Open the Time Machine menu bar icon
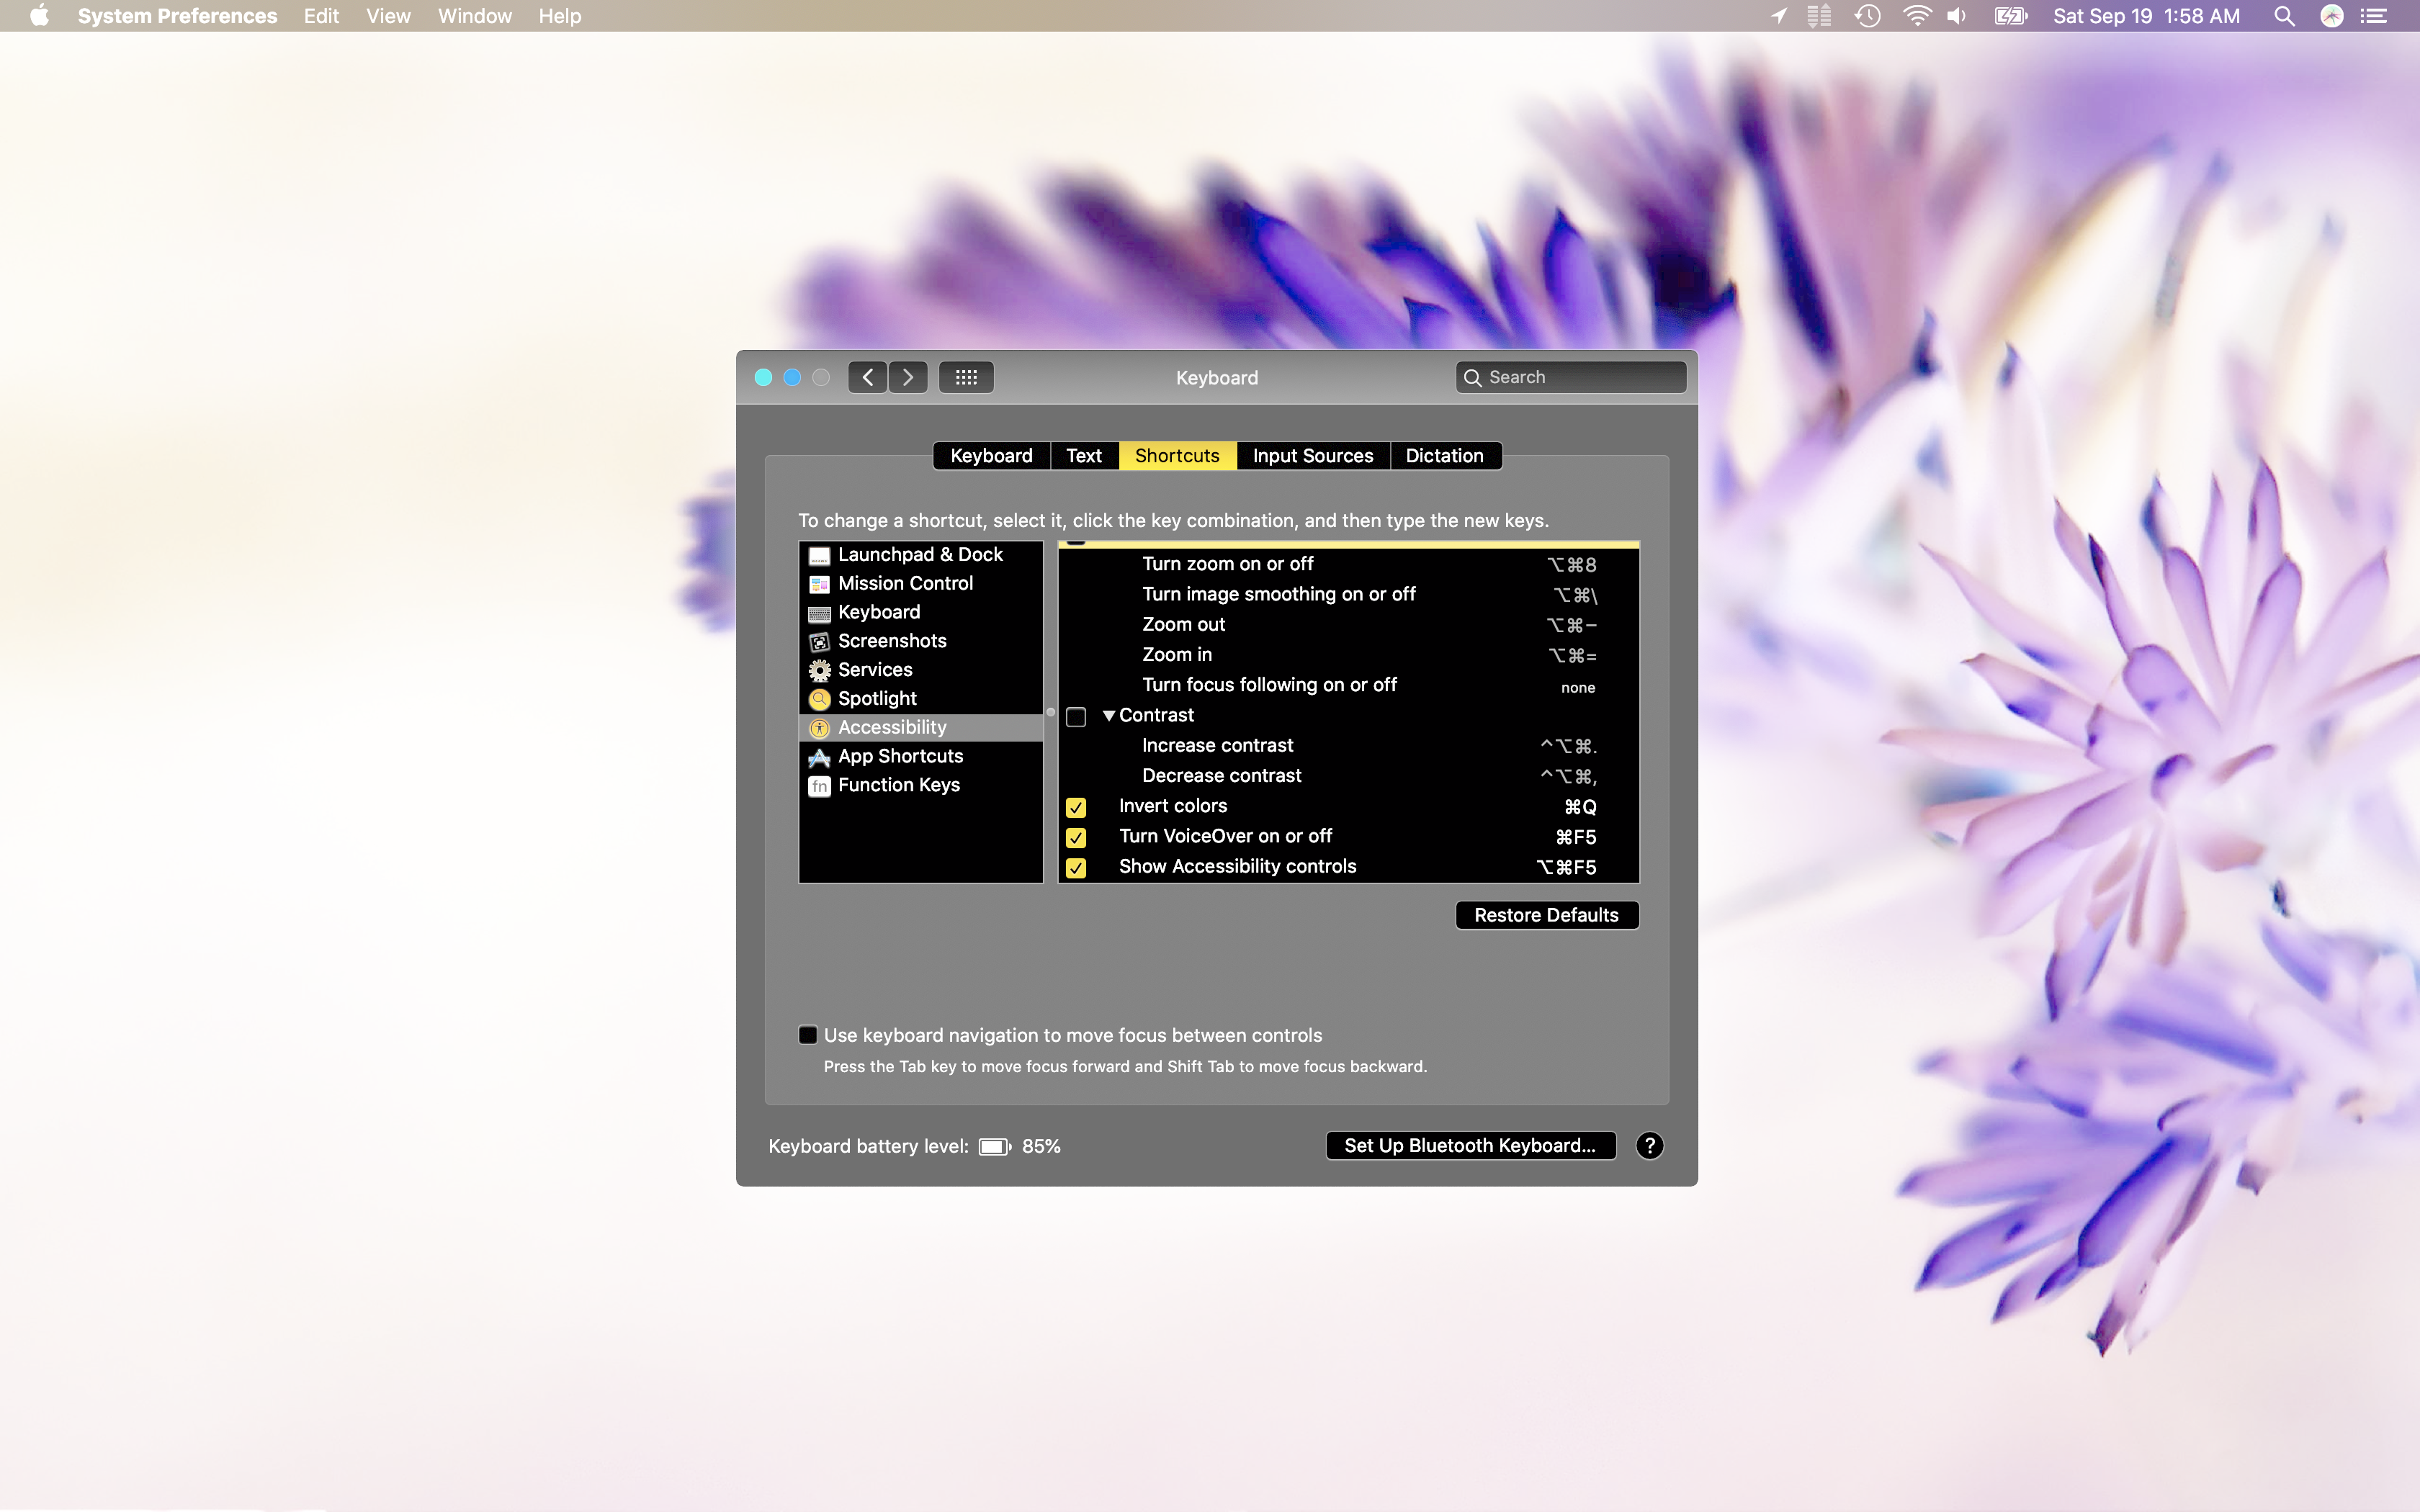 coord(1867,16)
